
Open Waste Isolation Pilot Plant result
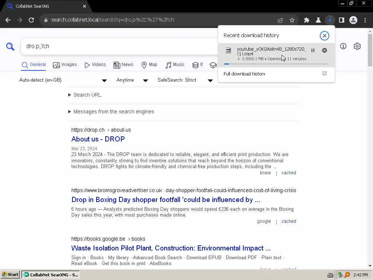point(171,248)
